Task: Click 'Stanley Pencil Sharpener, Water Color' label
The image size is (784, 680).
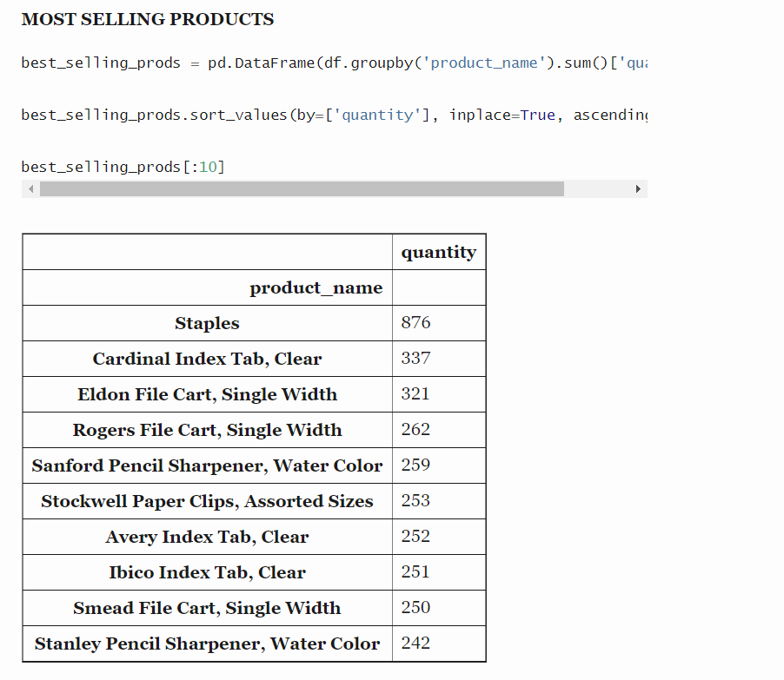Action: point(207,644)
